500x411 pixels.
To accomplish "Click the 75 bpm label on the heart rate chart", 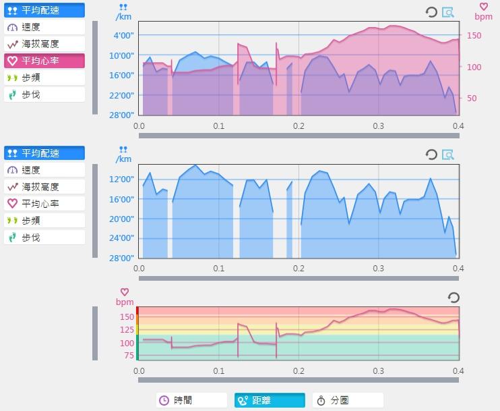I will [129, 356].
